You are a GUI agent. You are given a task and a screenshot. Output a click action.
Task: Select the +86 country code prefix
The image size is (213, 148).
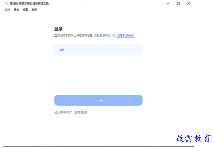(61, 50)
